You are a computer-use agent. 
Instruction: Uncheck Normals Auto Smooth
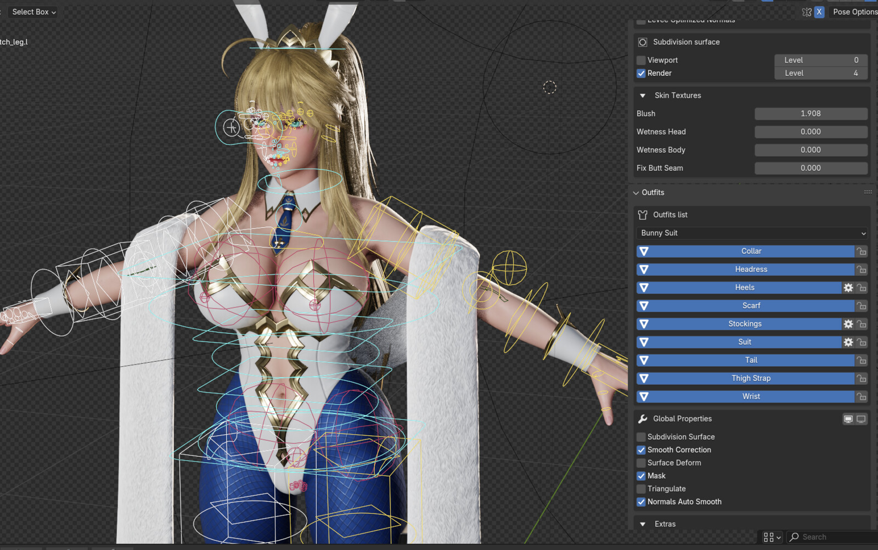click(x=641, y=502)
